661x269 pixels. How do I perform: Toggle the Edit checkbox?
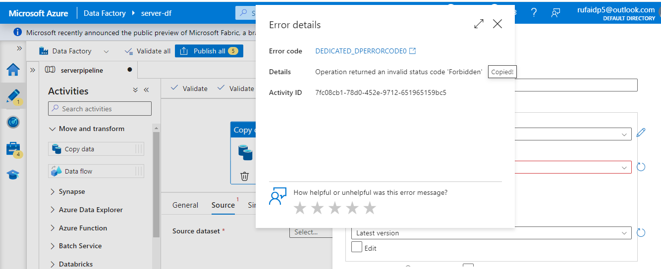(x=356, y=246)
